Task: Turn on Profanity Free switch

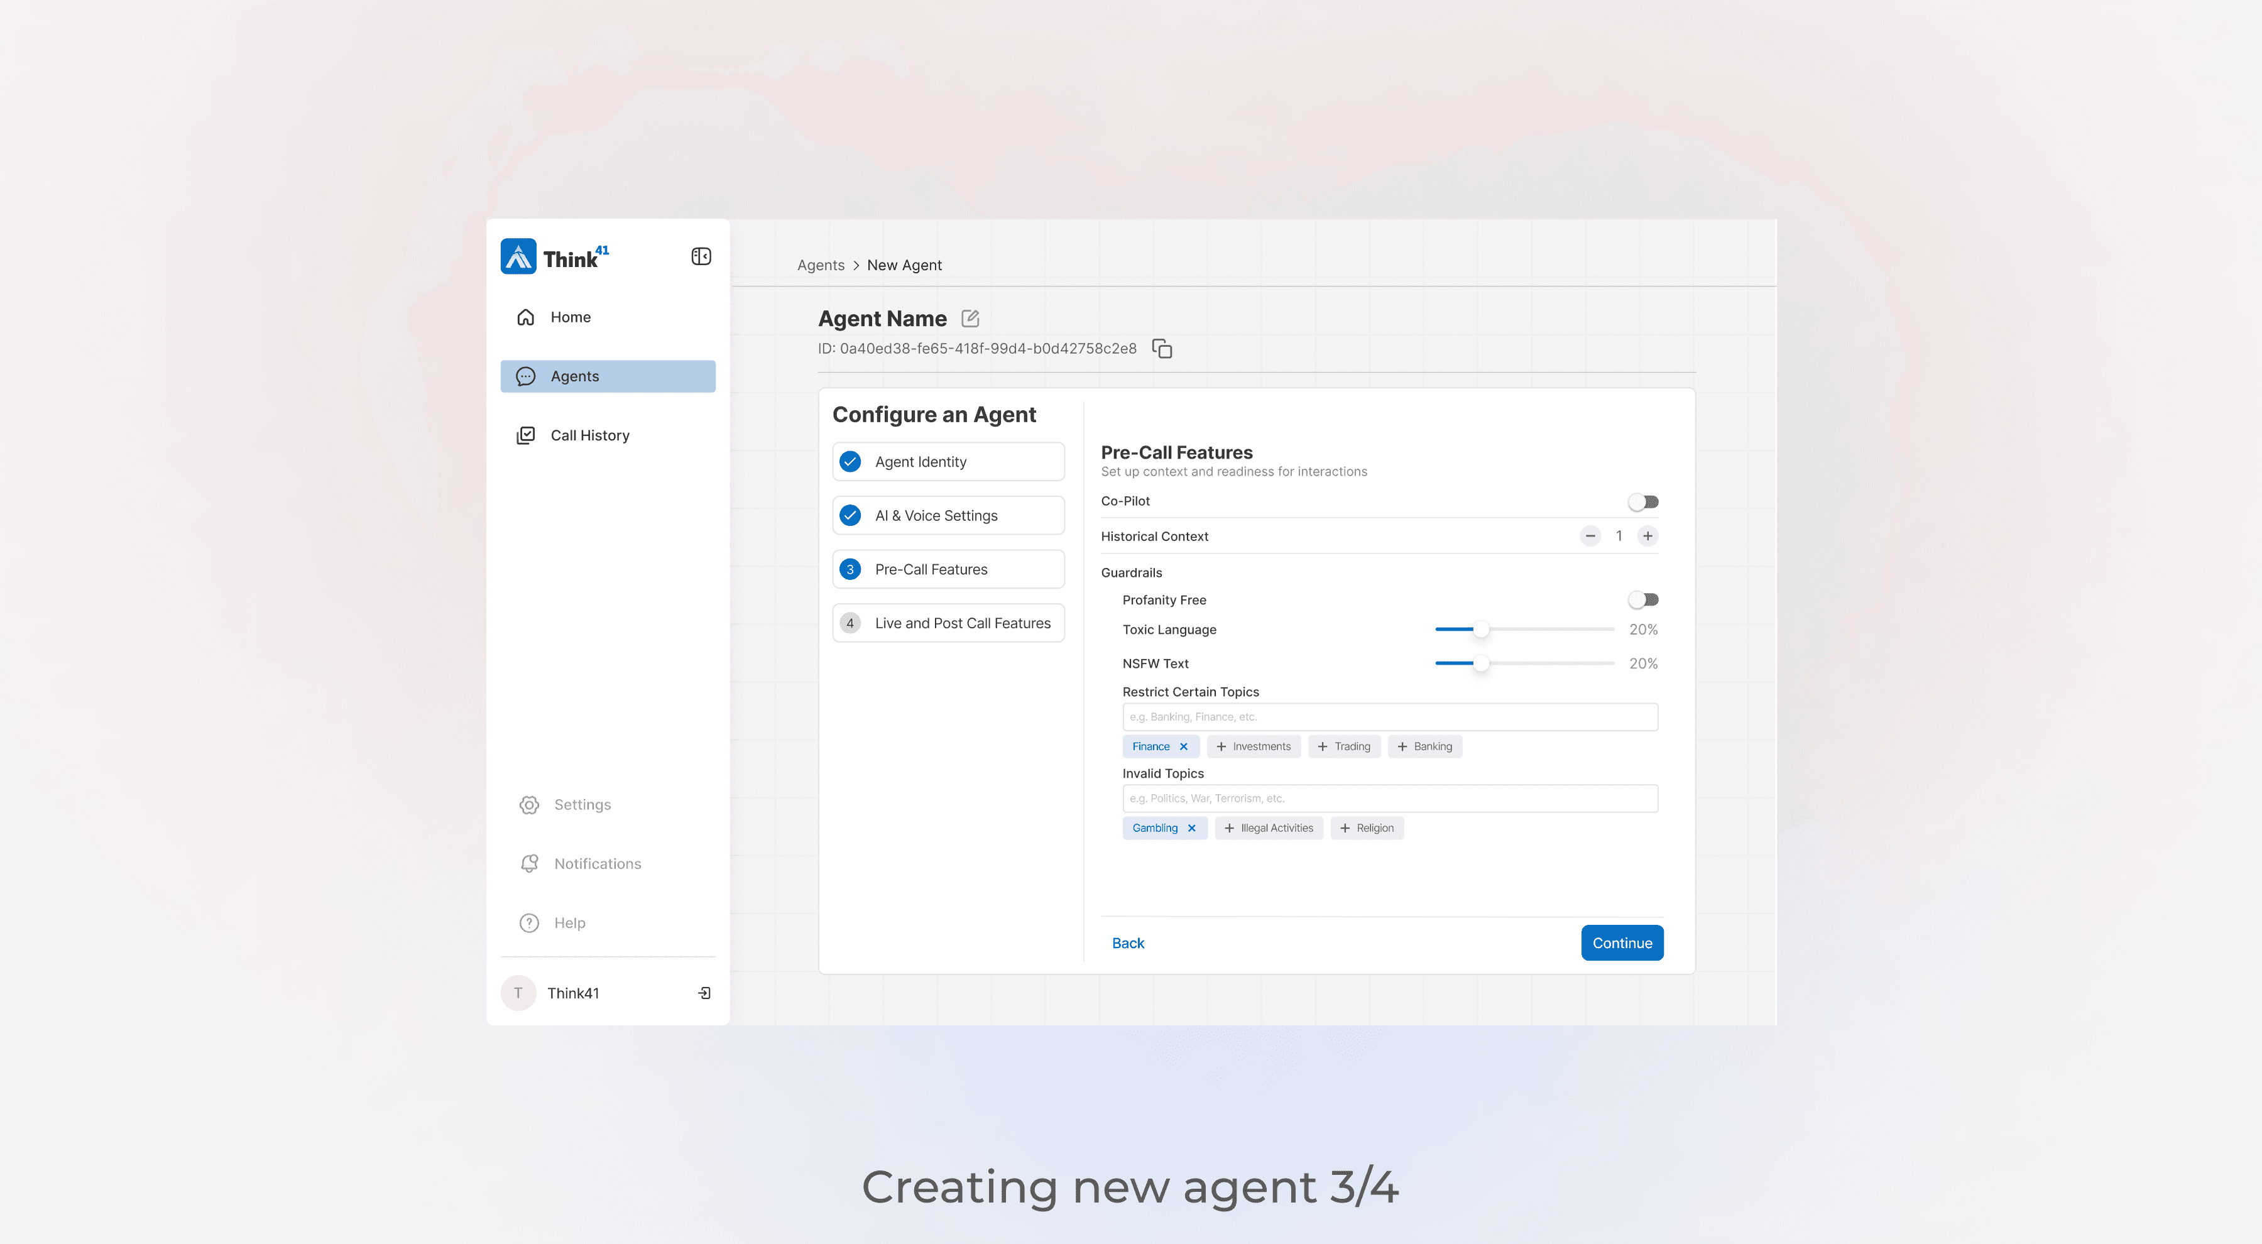Action: click(x=1642, y=599)
